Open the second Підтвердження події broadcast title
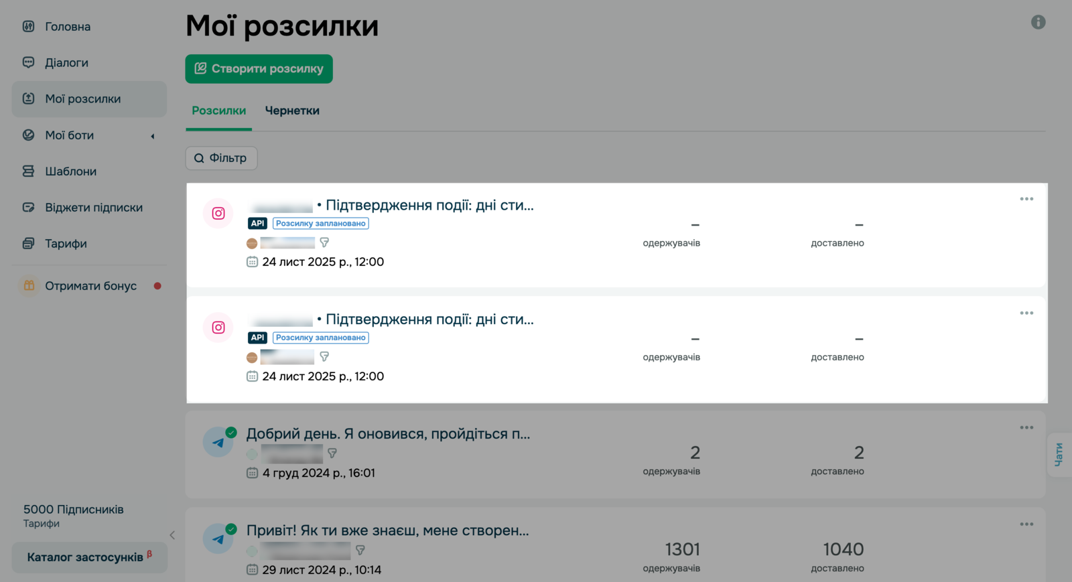The width and height of the screenshot is (1072, 582). click(x=430, y=319)
